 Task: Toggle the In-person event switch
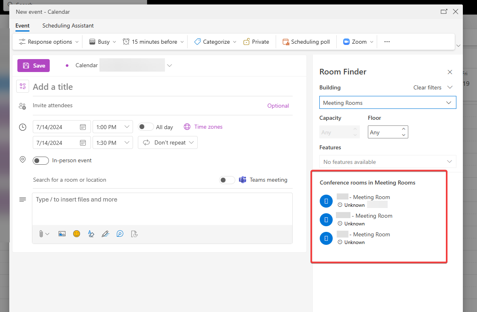pos(41,160)
